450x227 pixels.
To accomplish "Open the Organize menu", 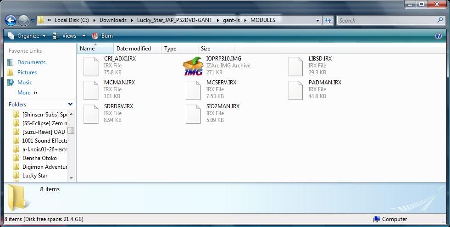I will [x=27, y=36].
